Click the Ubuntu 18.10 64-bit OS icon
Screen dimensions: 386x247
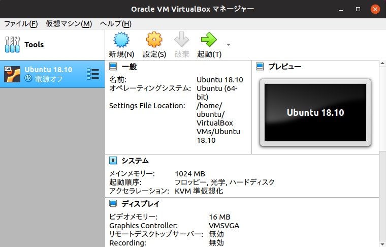(12, 74)
